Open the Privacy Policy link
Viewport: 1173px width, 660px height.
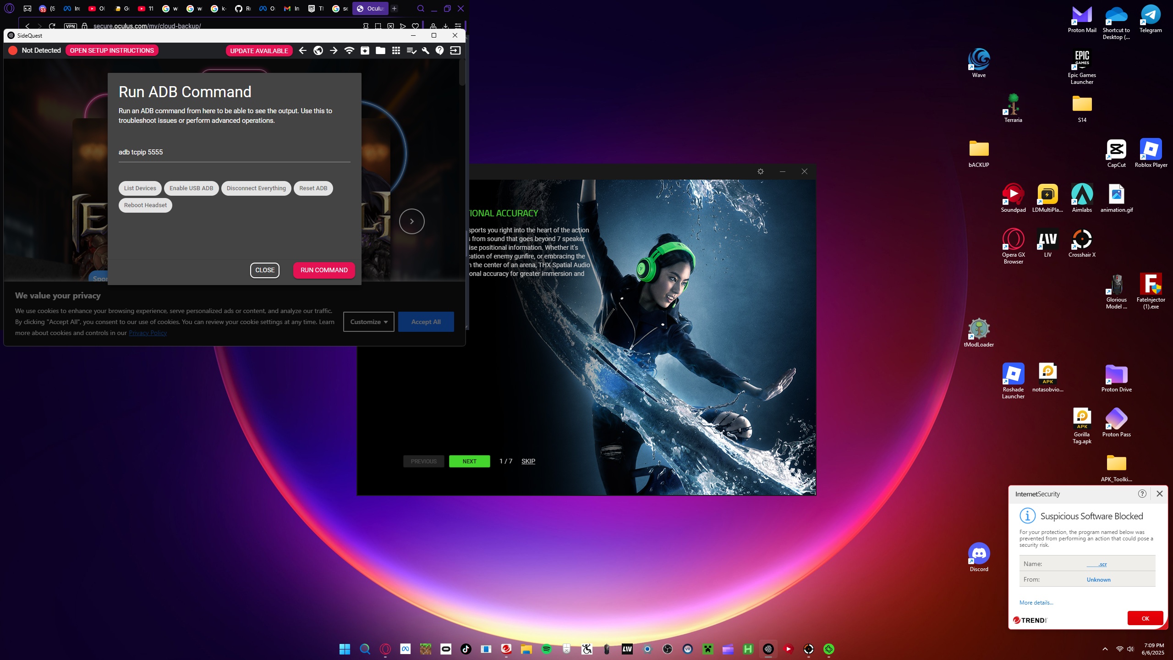click(148, 333)
